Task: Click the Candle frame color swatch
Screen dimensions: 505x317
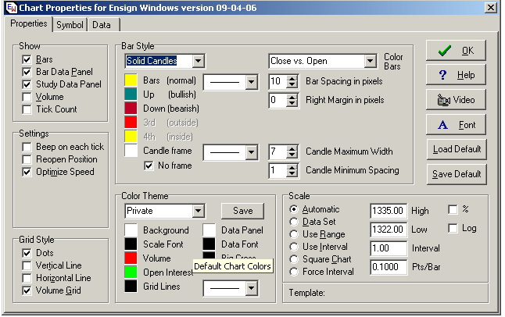Action: click(x=131, y=151)
